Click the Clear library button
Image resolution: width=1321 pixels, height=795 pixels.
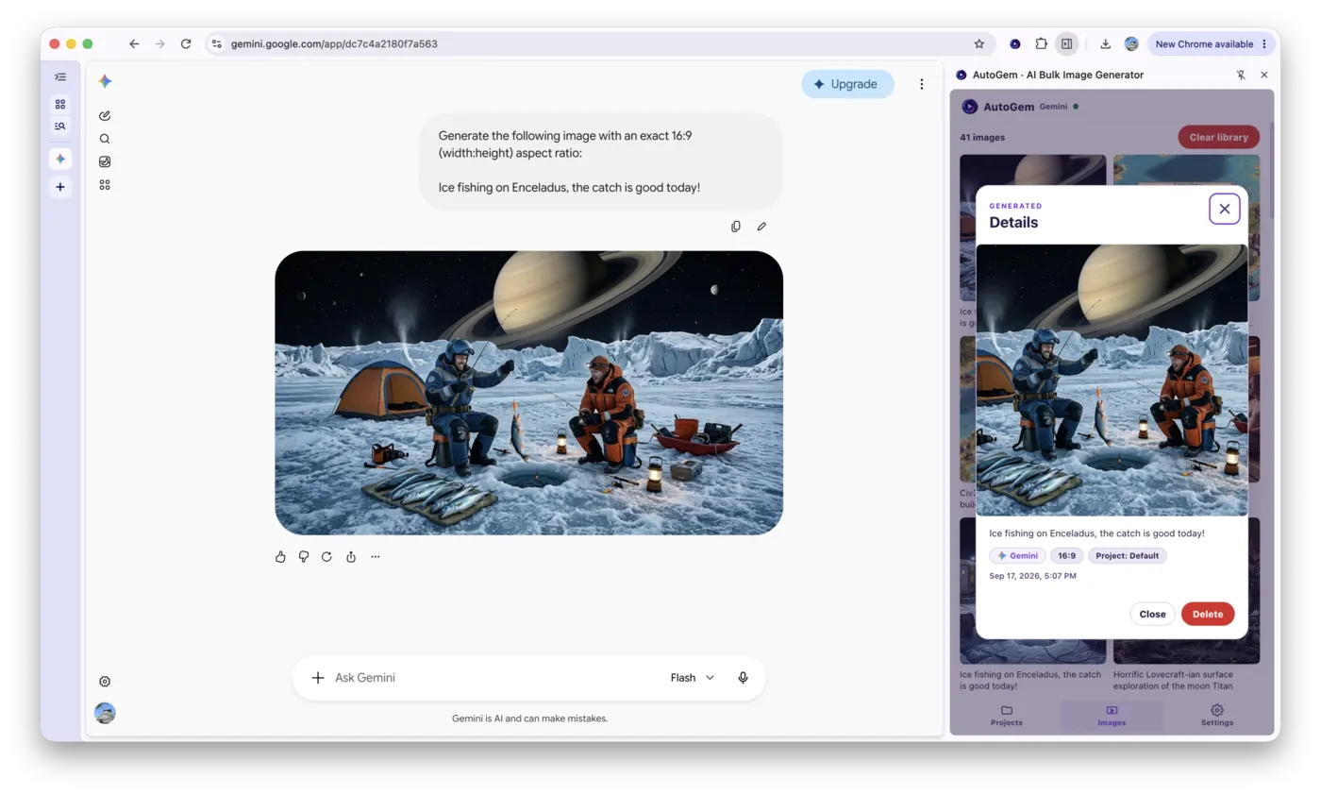(x=1218, y=137)
